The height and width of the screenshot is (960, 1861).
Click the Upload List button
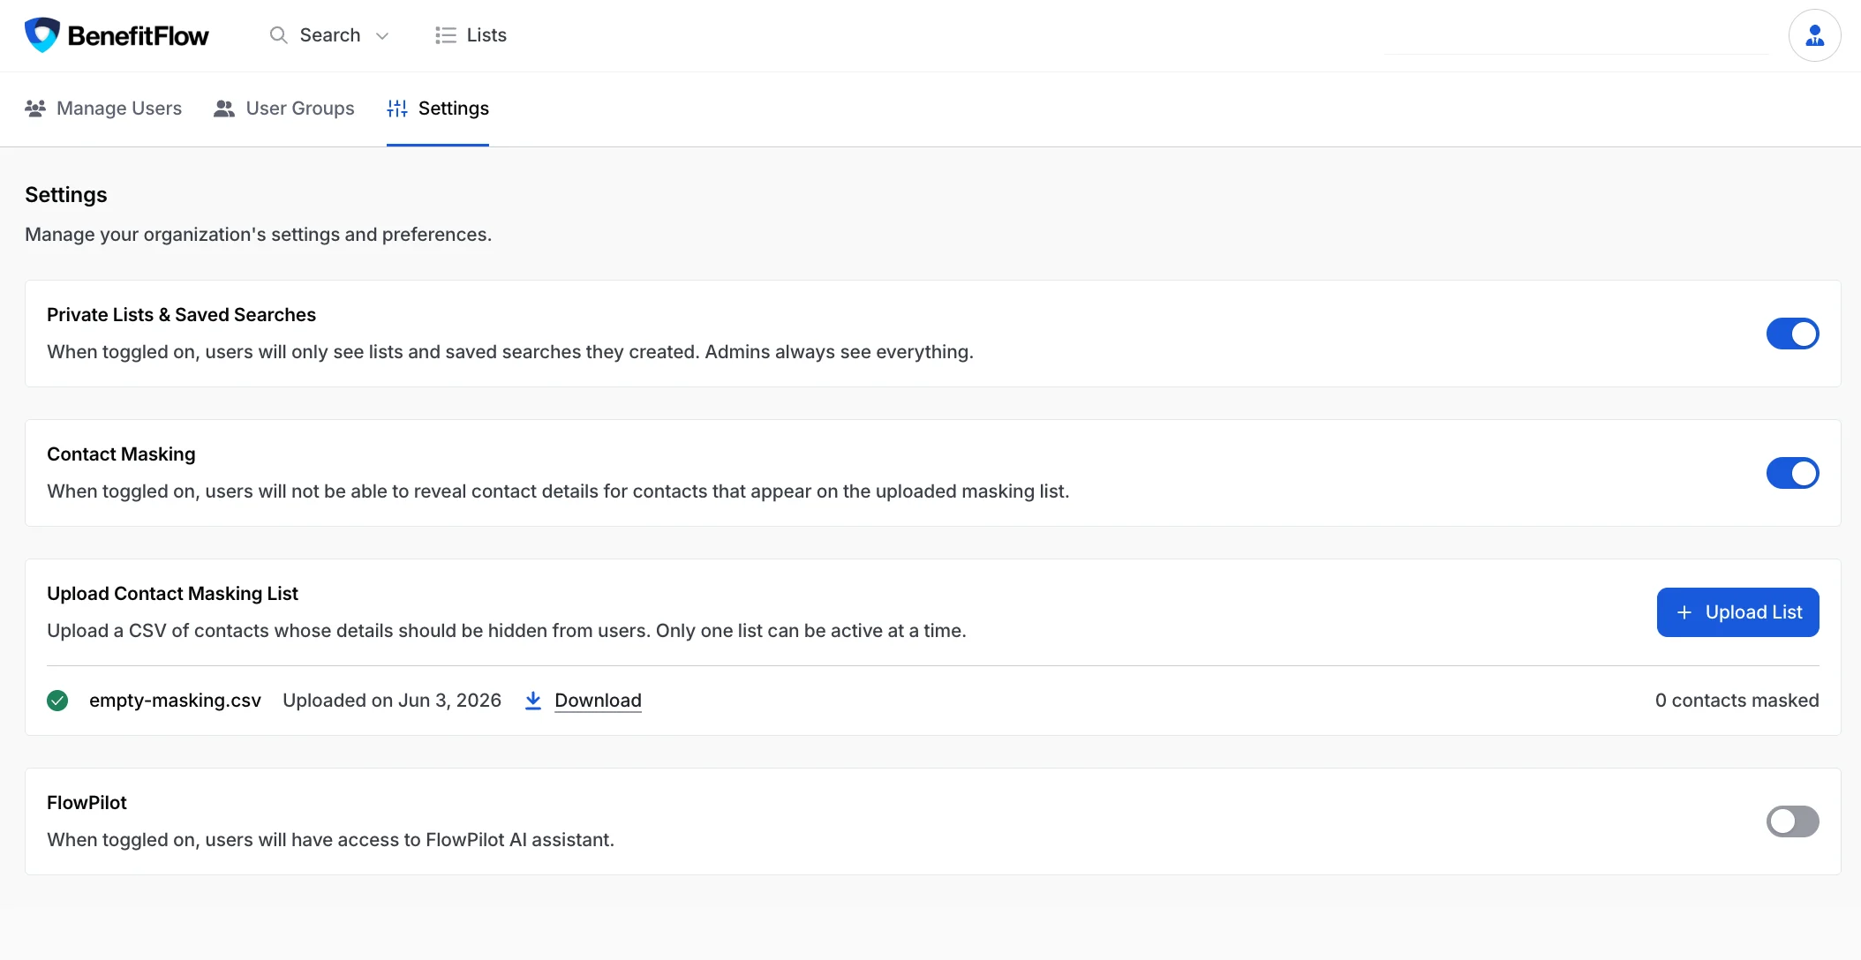pyautogui.click(x=1737, y=612)
